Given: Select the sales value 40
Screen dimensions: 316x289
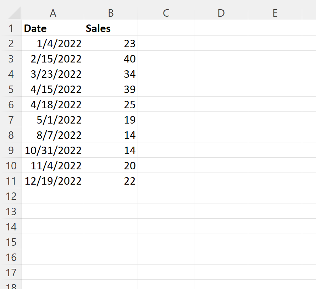Looking at the screenshot, I should tap(111, 59).
